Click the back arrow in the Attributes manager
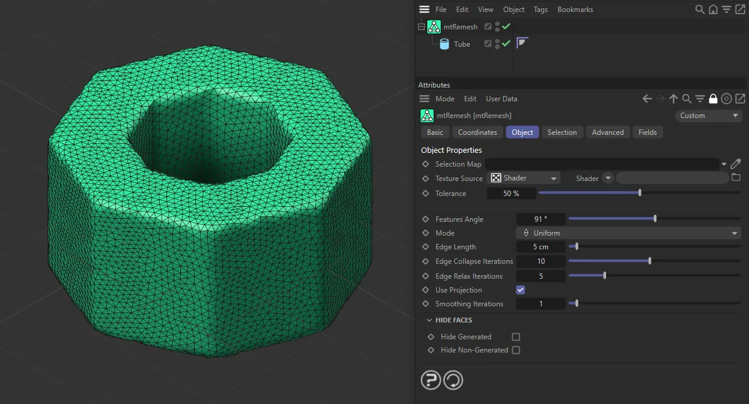 [x=647, y=98]
